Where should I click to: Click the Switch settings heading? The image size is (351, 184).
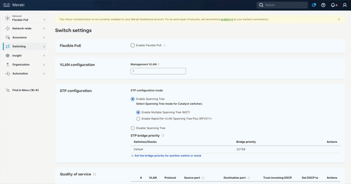click(x=73, y=30)
